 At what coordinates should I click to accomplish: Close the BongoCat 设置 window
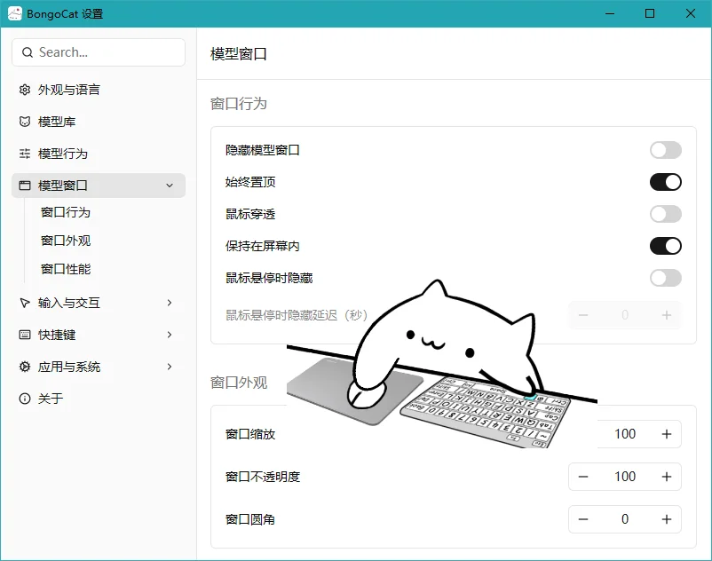coord(690,13)
